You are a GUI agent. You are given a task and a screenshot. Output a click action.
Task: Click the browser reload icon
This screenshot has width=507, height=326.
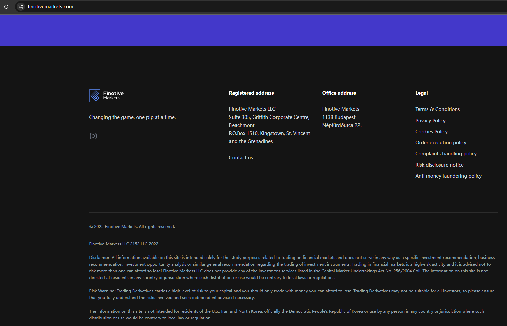pyautogui.click(x=6, y=7)
